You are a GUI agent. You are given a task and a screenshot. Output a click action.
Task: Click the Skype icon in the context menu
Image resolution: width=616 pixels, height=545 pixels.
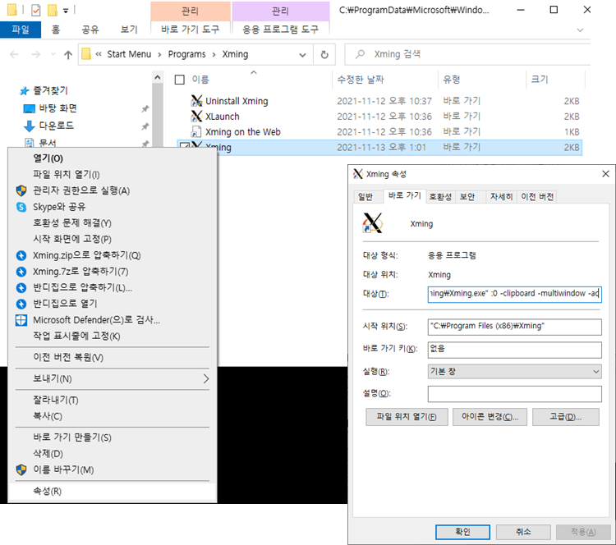tap(21, 207)
